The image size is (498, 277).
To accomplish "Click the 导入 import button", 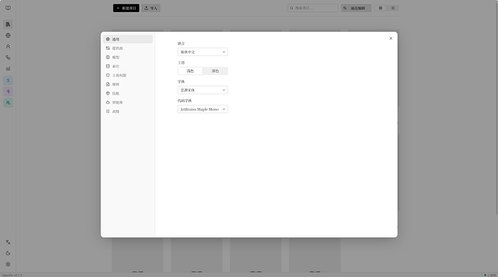I will (151, 8).
